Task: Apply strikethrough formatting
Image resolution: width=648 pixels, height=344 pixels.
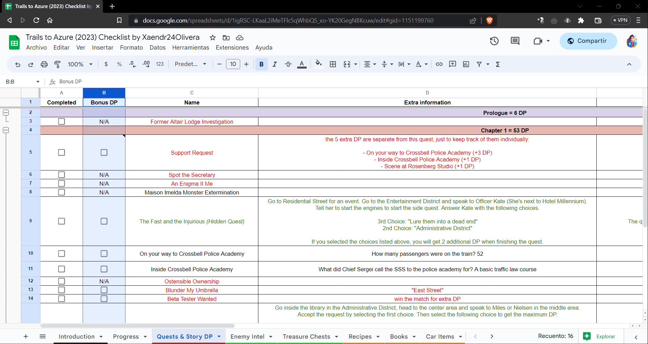Action: click(288, 64)
